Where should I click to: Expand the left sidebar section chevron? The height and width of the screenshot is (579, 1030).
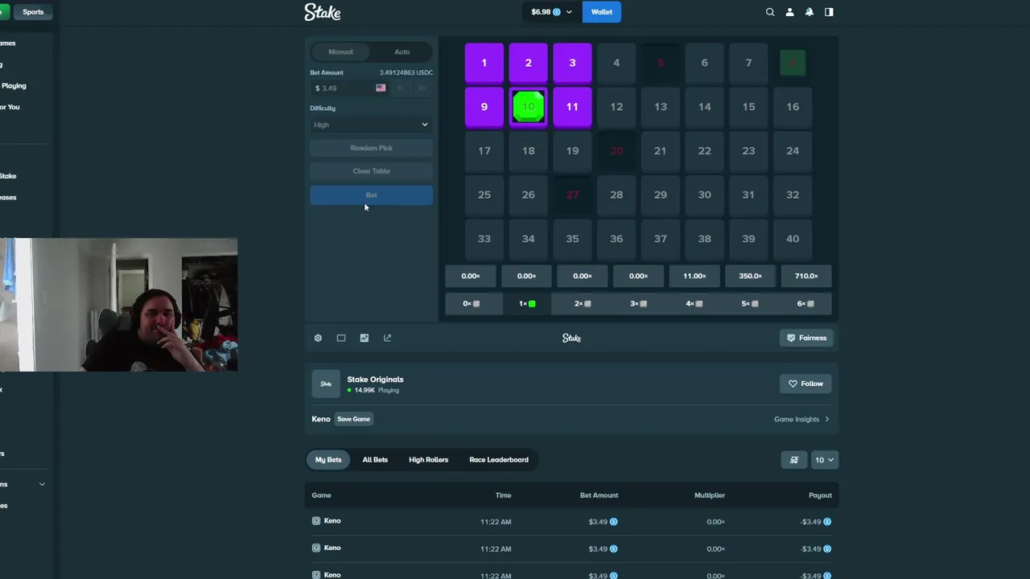point(42,484)
